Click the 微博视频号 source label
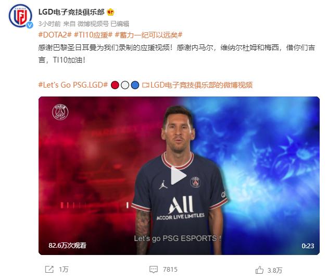The image size is (327, 279). [93, 24]
